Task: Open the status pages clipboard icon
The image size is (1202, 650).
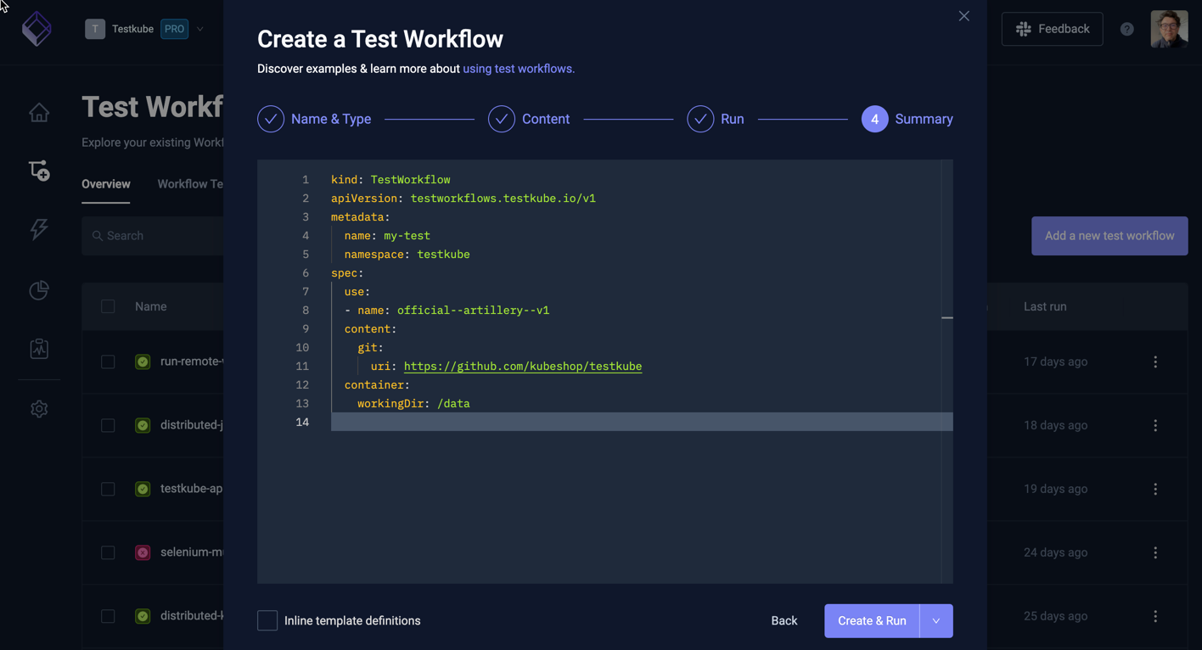Action: [39, 349]
